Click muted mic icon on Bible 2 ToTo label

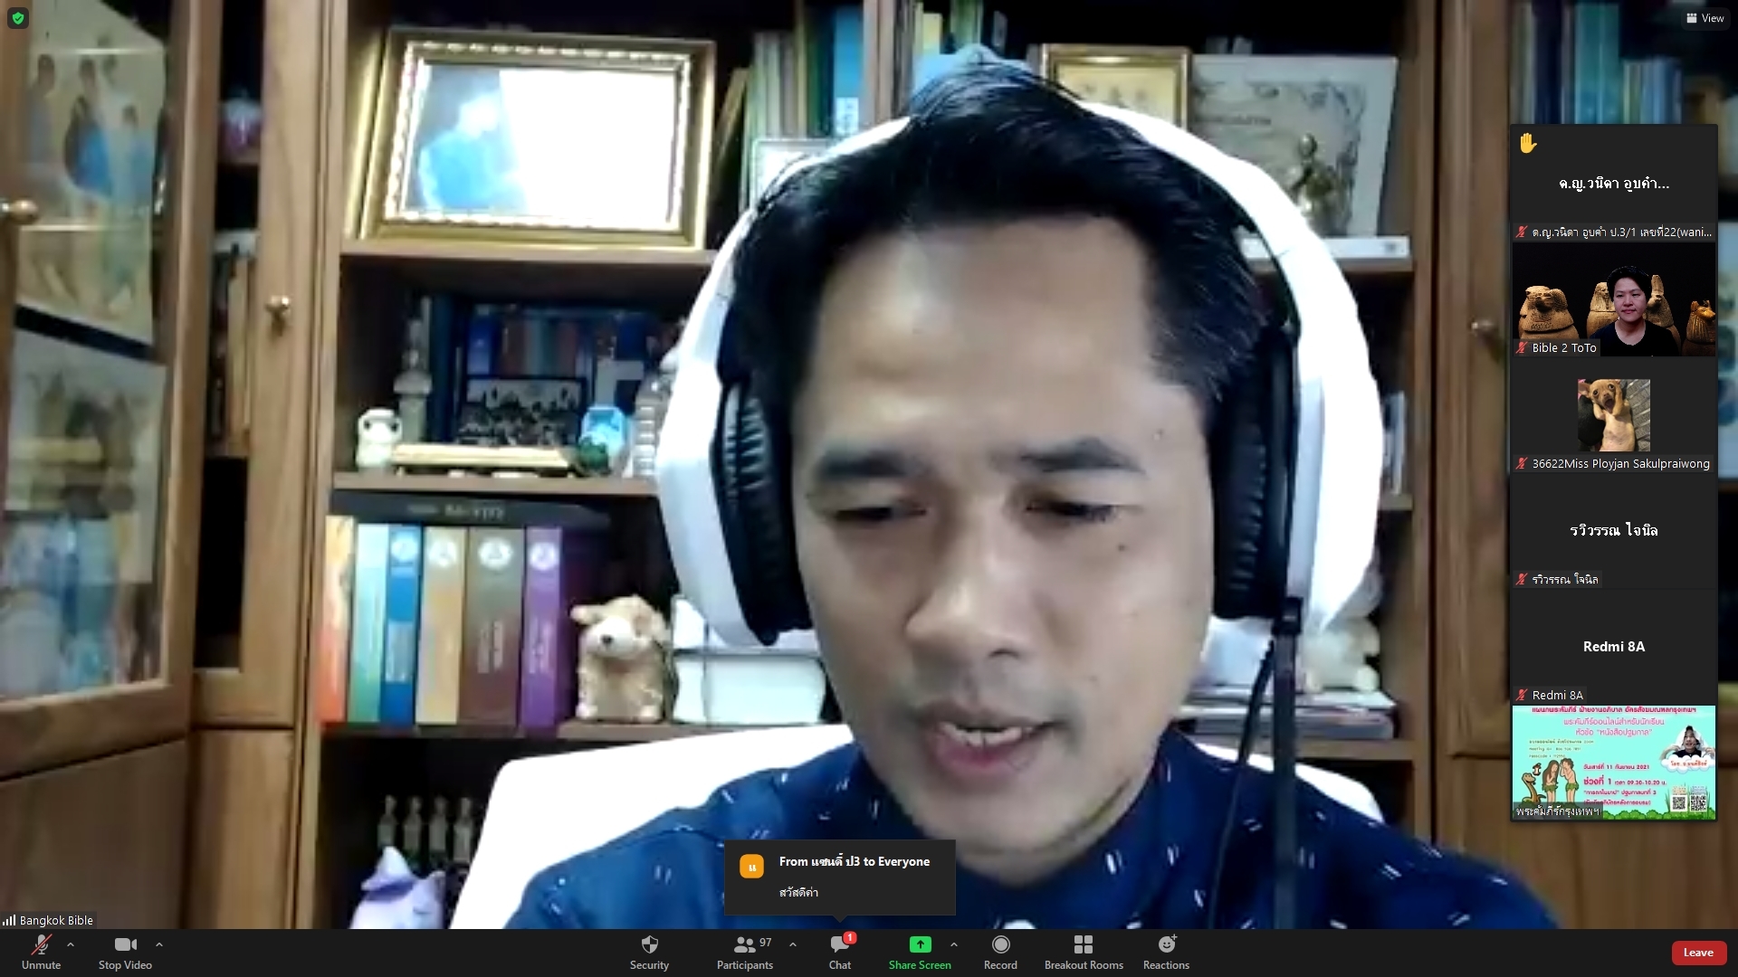coord(1522,347)
